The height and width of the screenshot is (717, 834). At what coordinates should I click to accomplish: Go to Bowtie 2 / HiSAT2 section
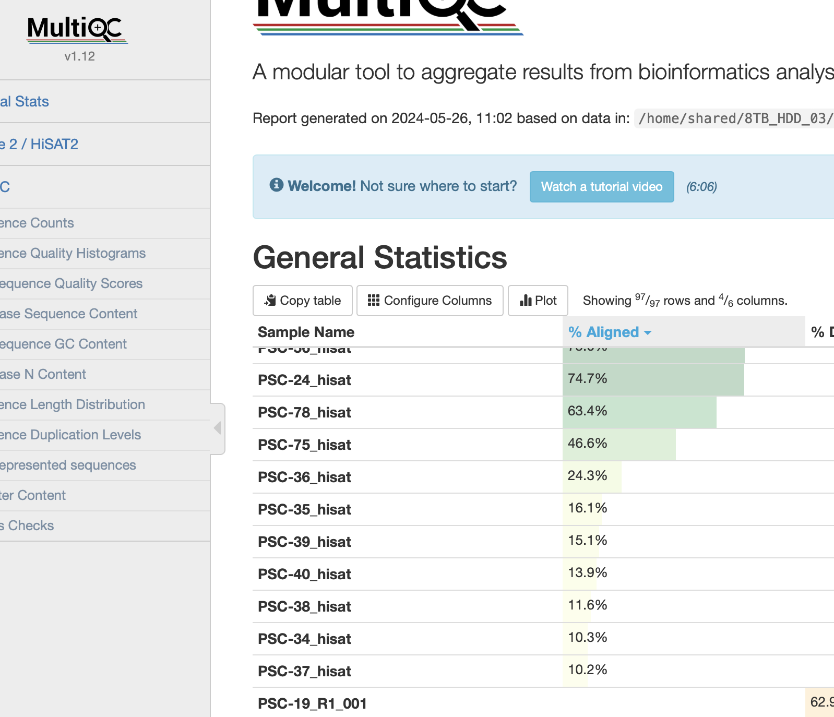39,144
